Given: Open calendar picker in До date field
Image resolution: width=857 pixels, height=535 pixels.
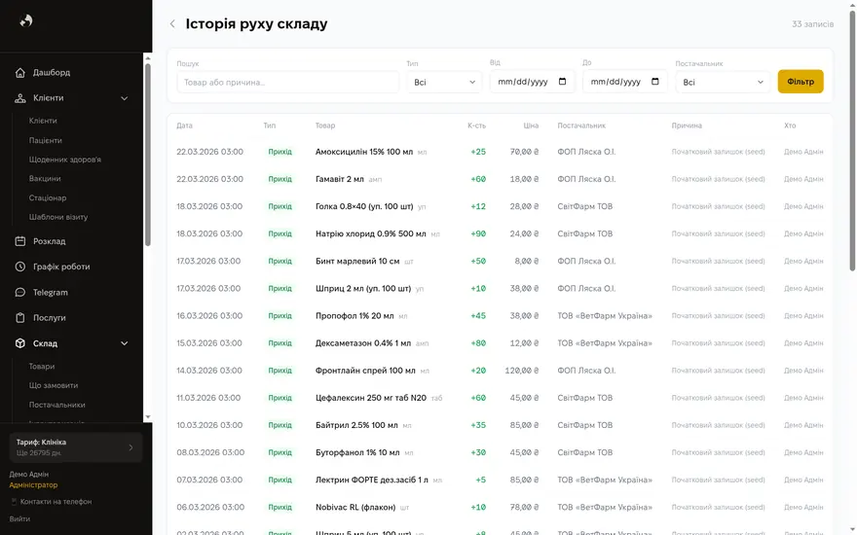Looking at the screenshot, I should click(655, 82).
